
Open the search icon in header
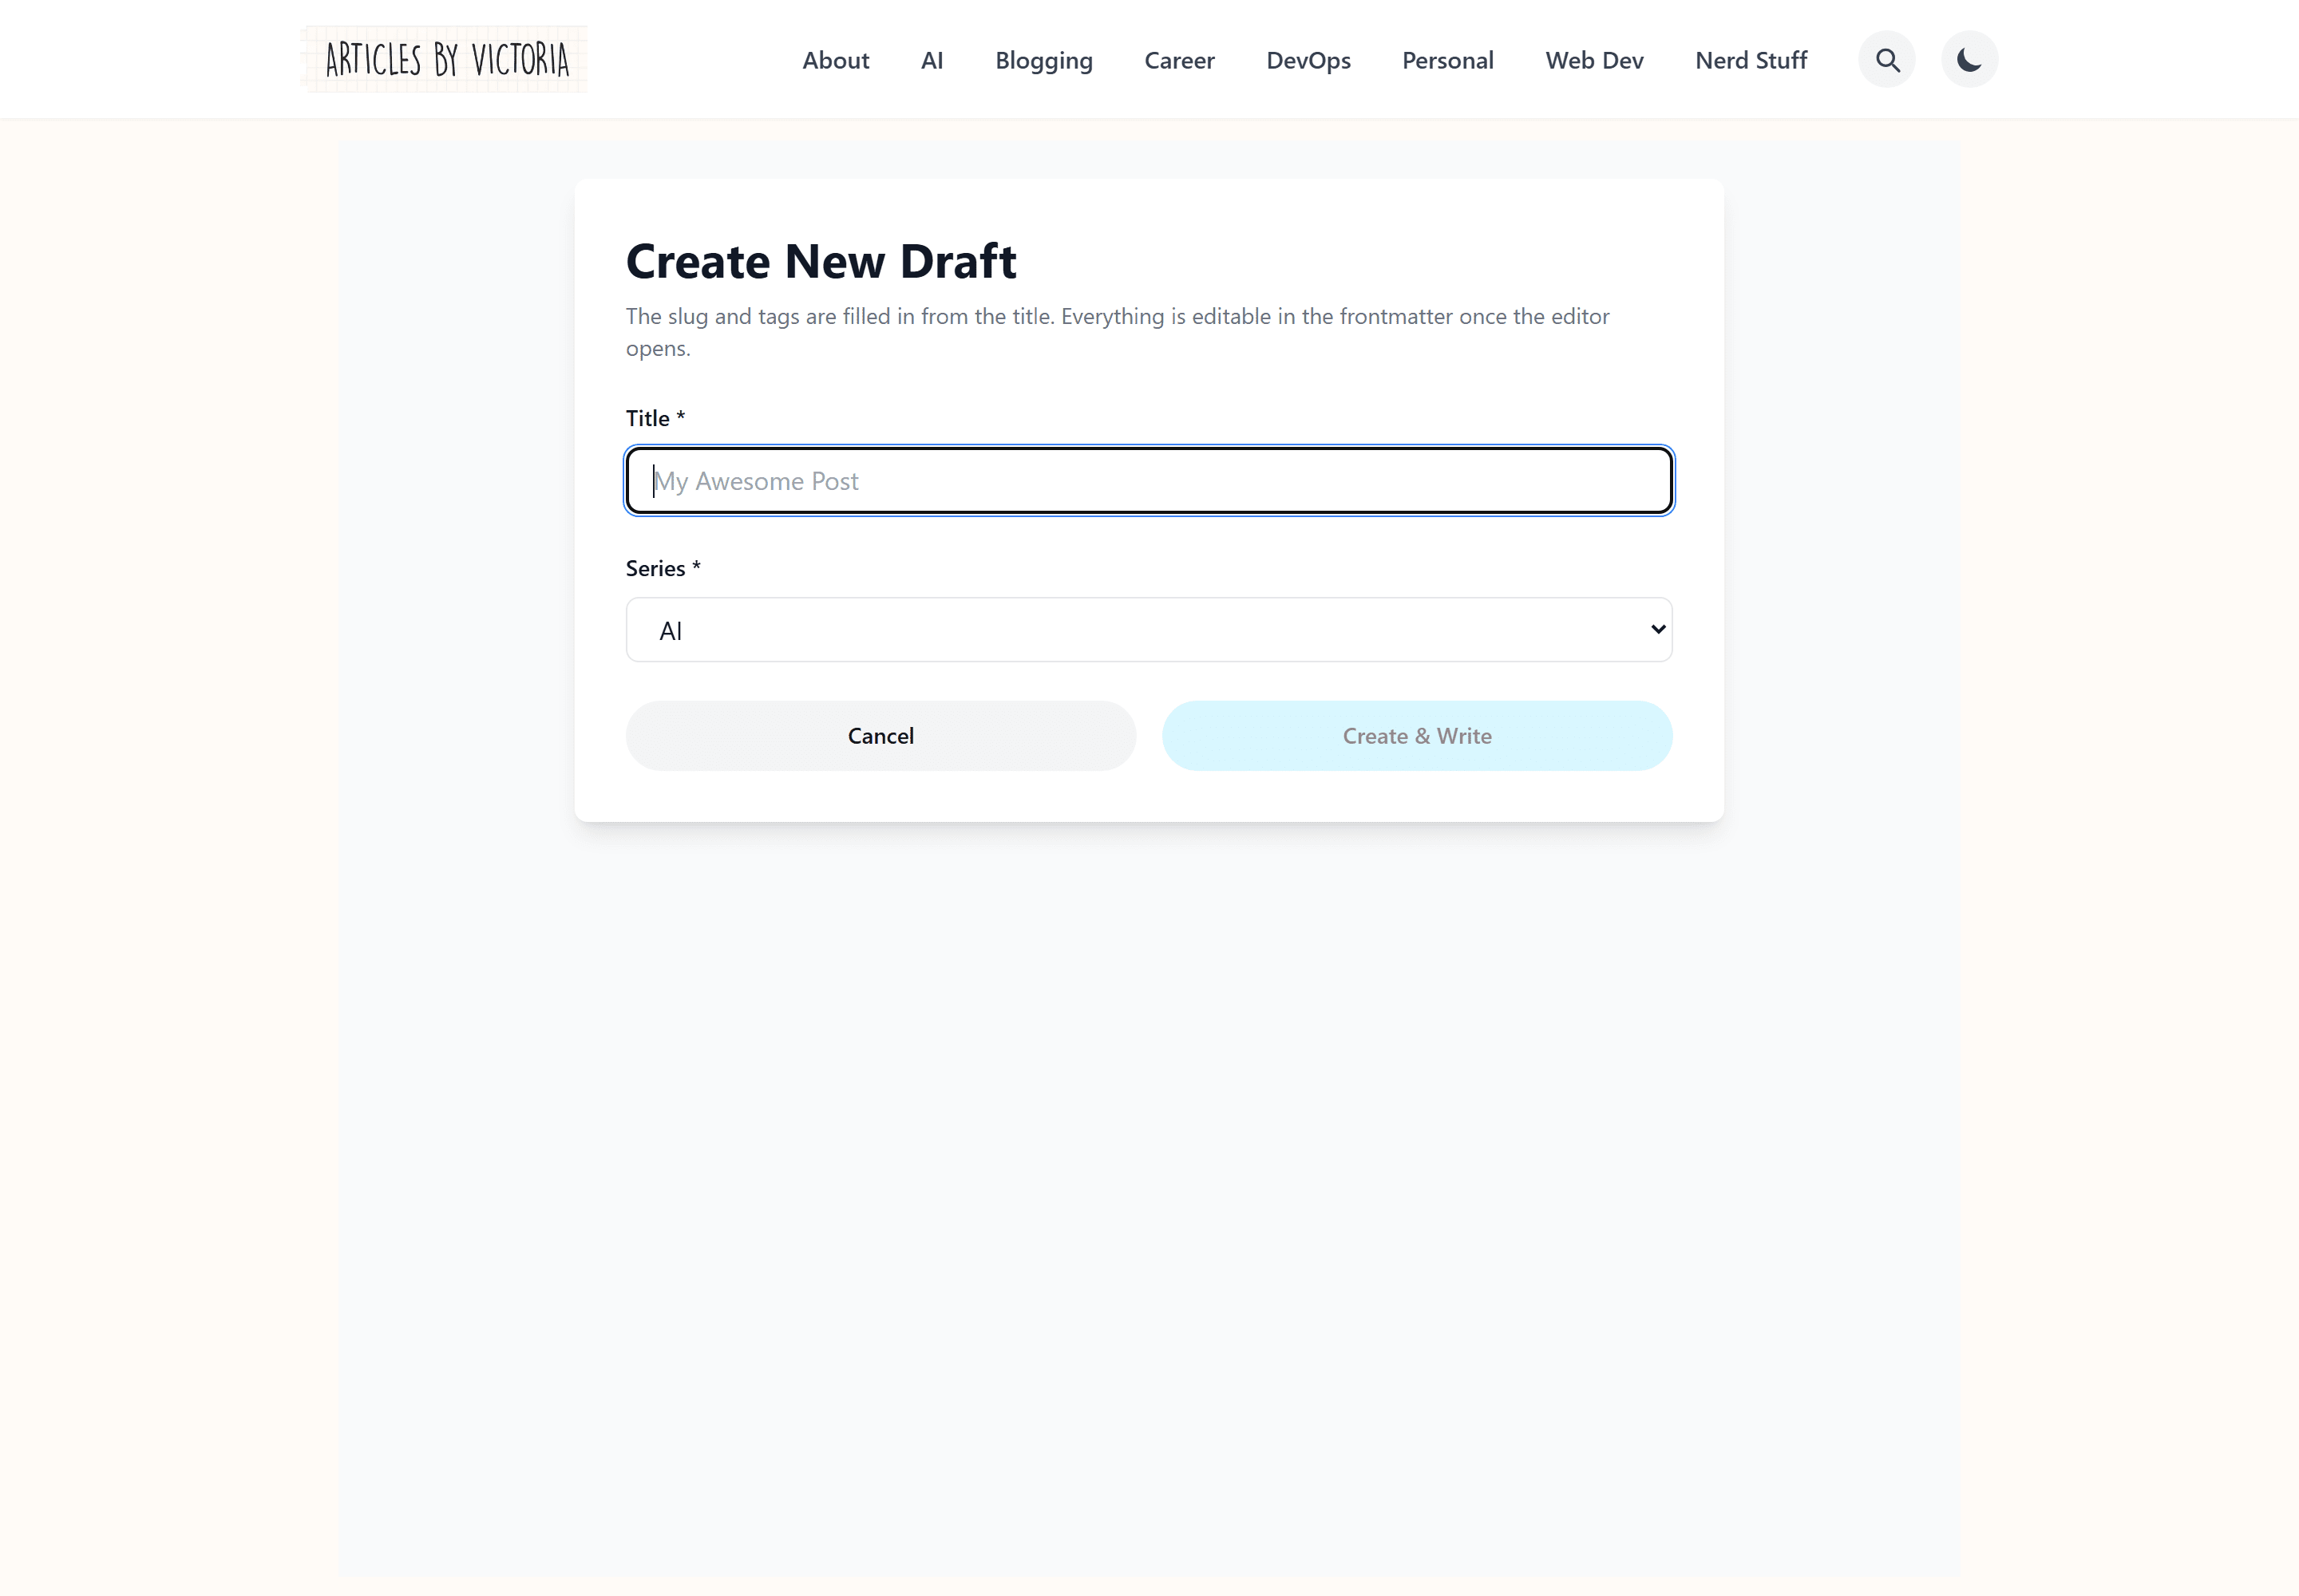[x=1887, y=60]
